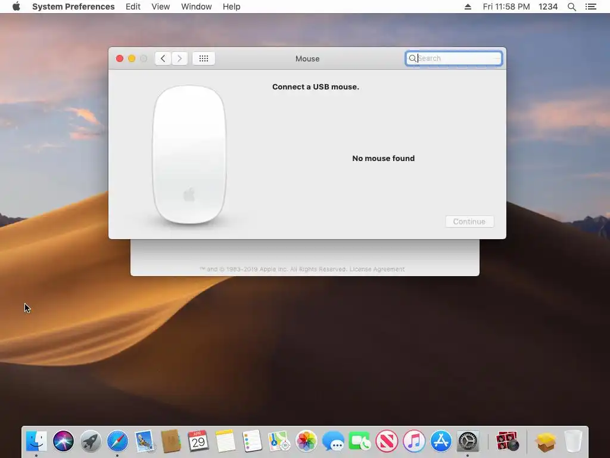Open Finder from the Dock

click(36, 441)
